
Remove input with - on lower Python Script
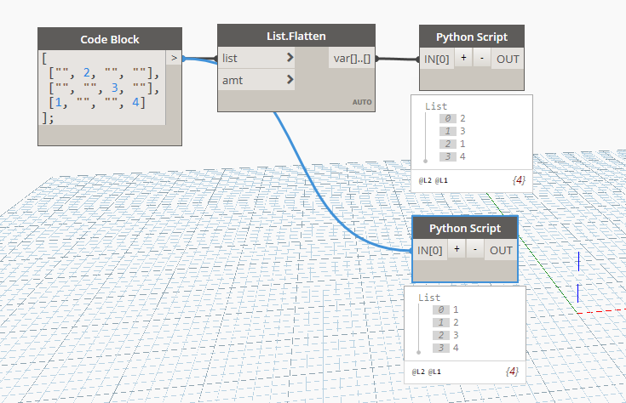475,249
